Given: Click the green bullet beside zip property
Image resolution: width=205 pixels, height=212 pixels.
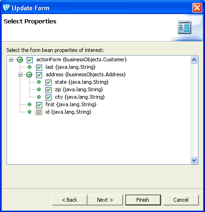Looking at the screenshot, I should (39, 89).
